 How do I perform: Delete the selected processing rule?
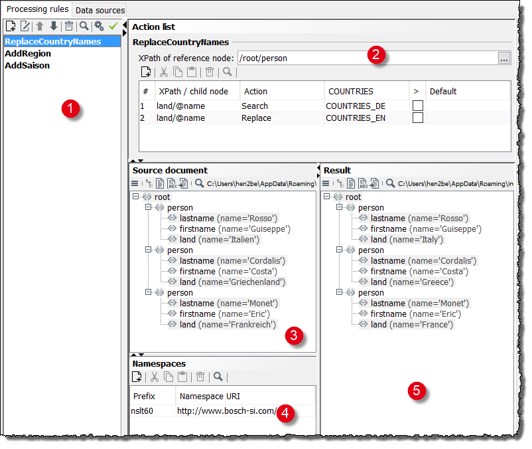coord(69,25)
